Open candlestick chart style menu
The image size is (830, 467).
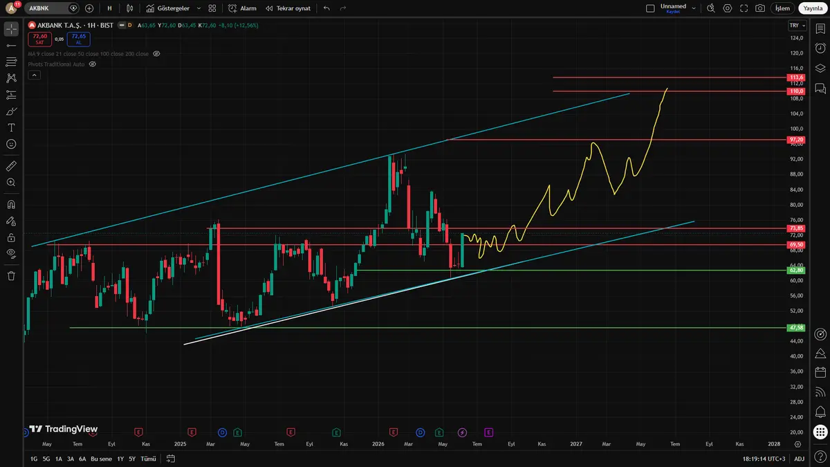tap(131, 8)
